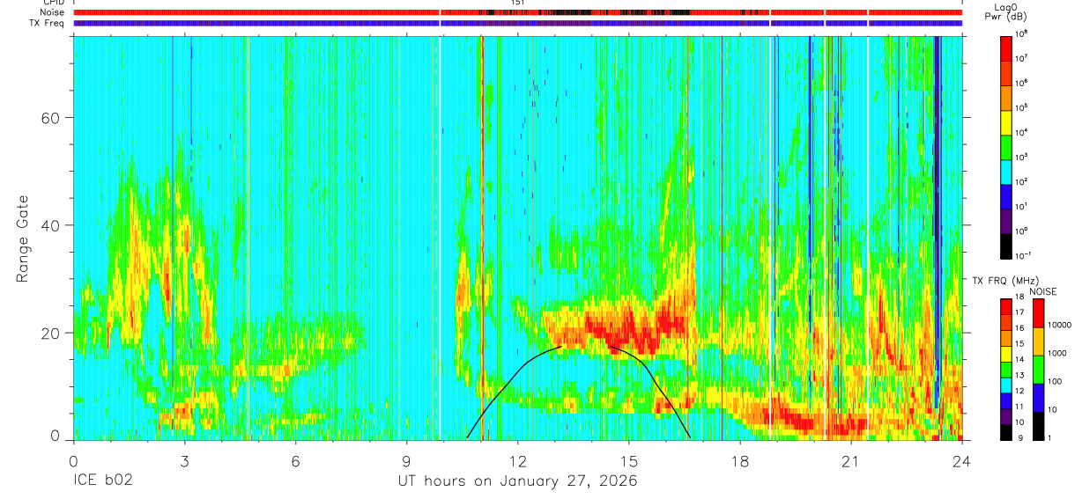Pick the black bottom segment of TX FRQ colorbar

pos(1005,431)
